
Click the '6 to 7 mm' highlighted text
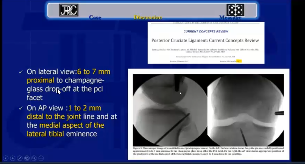pyautogui.click(x=94, y=72)
